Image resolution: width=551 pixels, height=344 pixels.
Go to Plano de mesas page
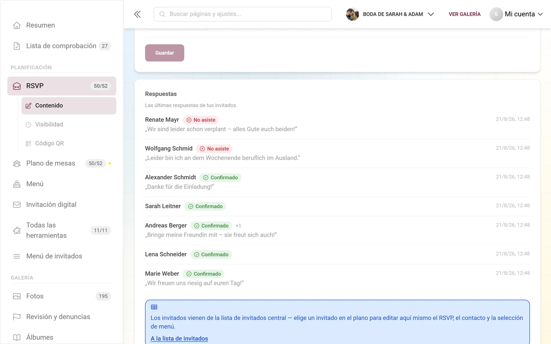click(62, 164)
